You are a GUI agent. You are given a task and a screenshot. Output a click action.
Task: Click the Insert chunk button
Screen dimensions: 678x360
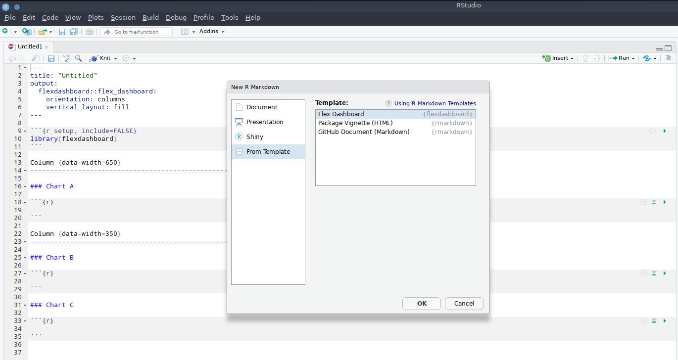(x=558, y=58)
